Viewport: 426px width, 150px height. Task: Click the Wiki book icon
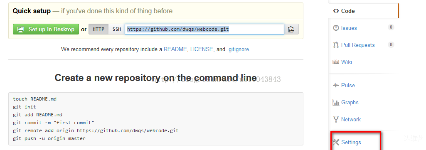(336, 62)
